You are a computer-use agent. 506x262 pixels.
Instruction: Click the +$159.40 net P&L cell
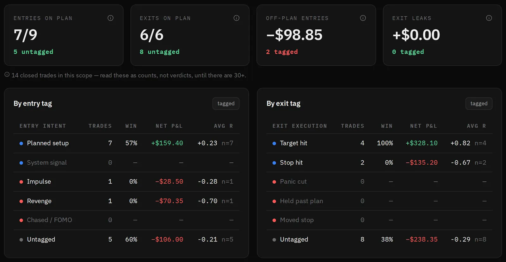(x=167, y=143)
